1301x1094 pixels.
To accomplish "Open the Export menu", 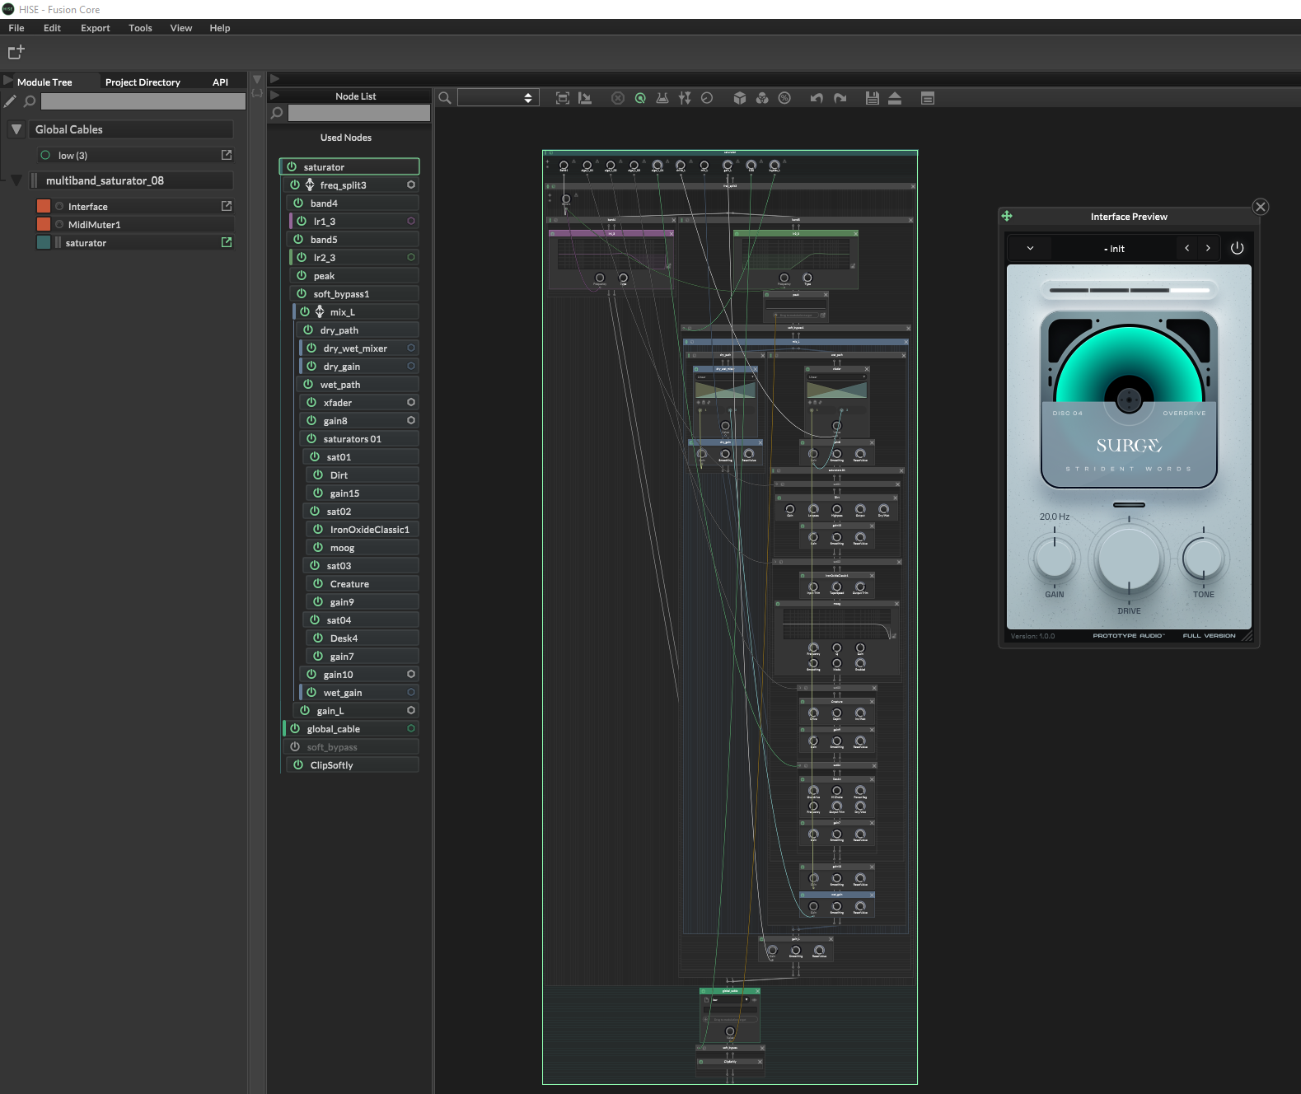I will [96, 28].
